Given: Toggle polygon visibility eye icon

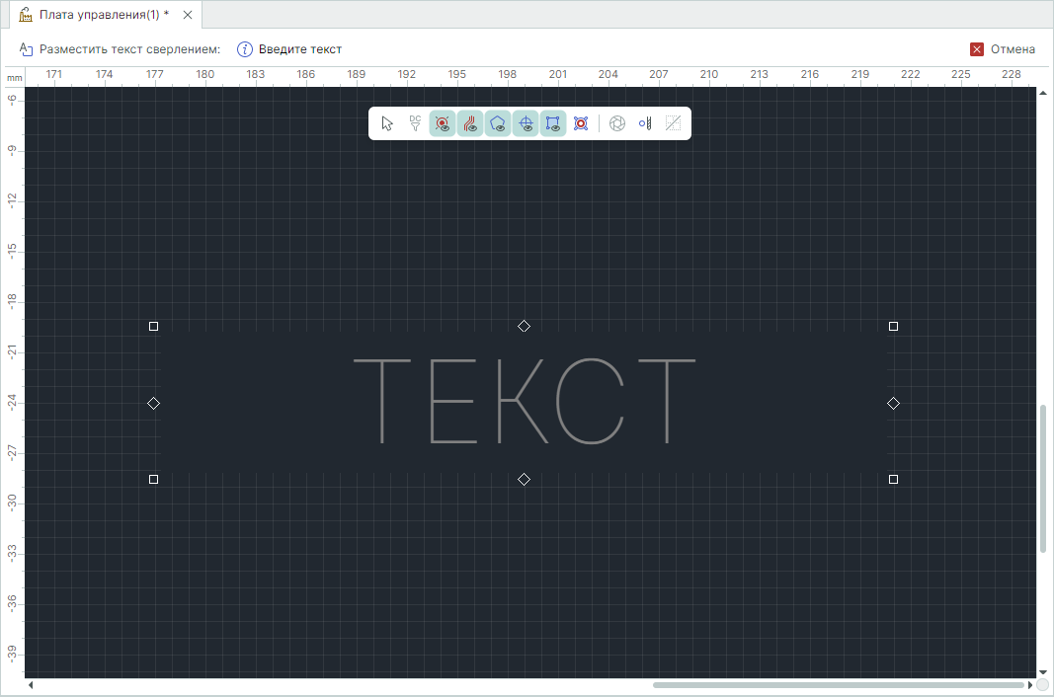Looking at the screenshot, I should 498,123.
